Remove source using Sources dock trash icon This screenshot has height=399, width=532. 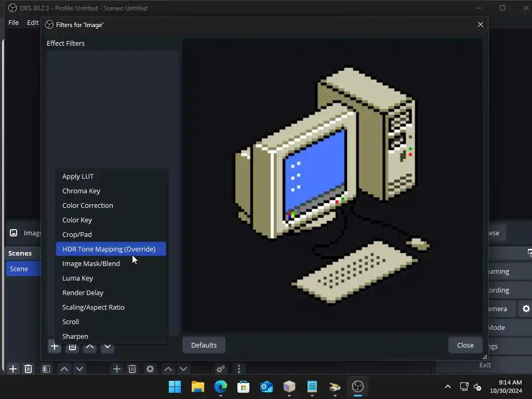click(132, 369)
